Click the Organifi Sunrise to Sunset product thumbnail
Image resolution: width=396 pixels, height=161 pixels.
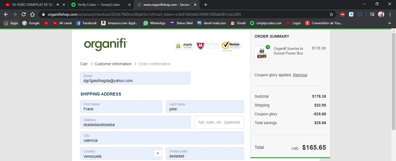pyautogui.click(x=262, y=53)
